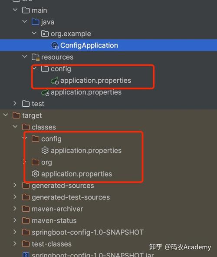Screen dimensions: 217x257
Task: Select the maven-status folder
Action: 54,220
